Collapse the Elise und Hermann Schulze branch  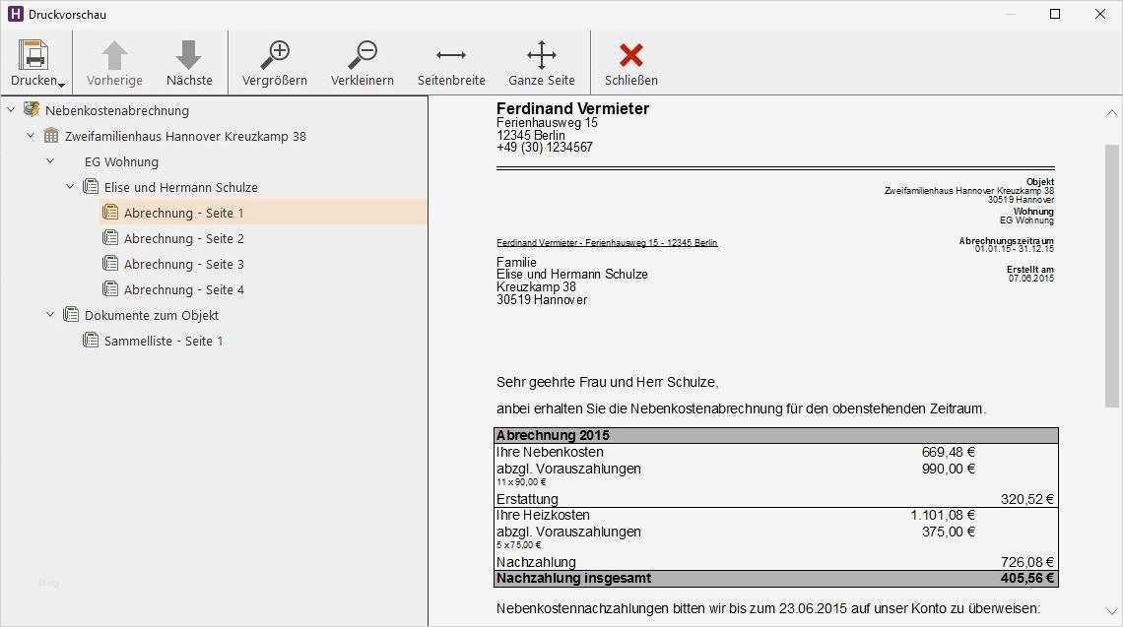pyautogui.click(x=69, y=186)
